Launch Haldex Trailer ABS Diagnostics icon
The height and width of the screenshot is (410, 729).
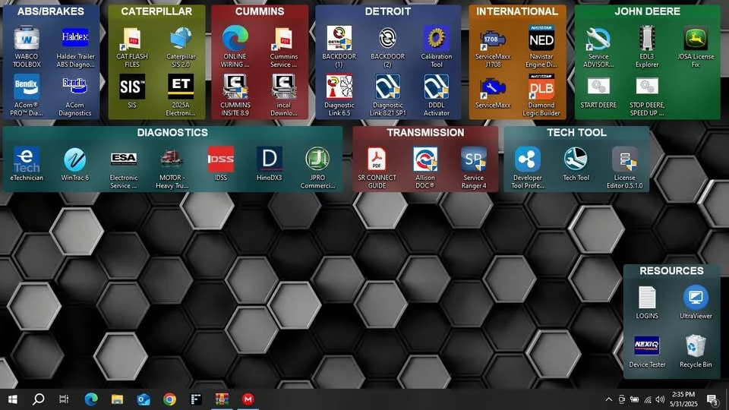point(75,47)
